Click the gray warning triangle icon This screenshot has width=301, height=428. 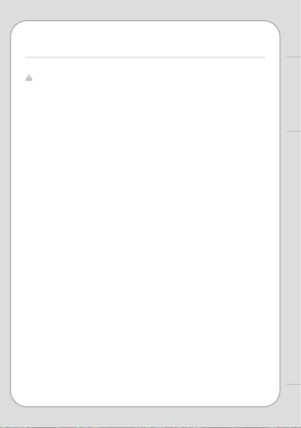(29, 78)
